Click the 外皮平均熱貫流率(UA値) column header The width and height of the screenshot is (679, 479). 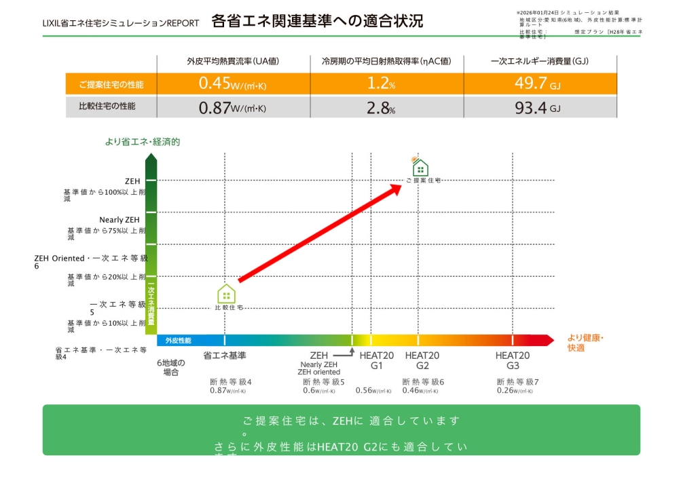pyautogui.click(x=233, y=61)
